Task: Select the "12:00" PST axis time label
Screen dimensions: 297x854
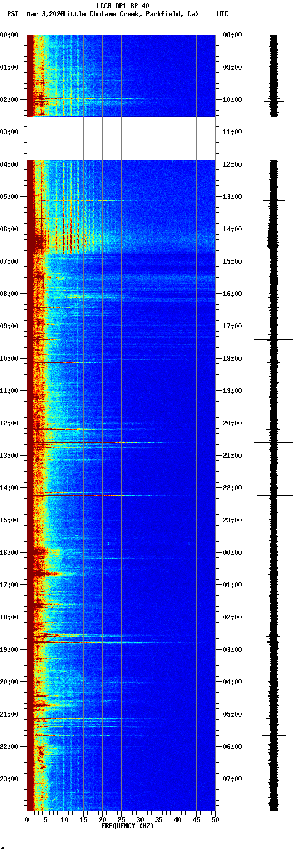Action: pos(9,423)
